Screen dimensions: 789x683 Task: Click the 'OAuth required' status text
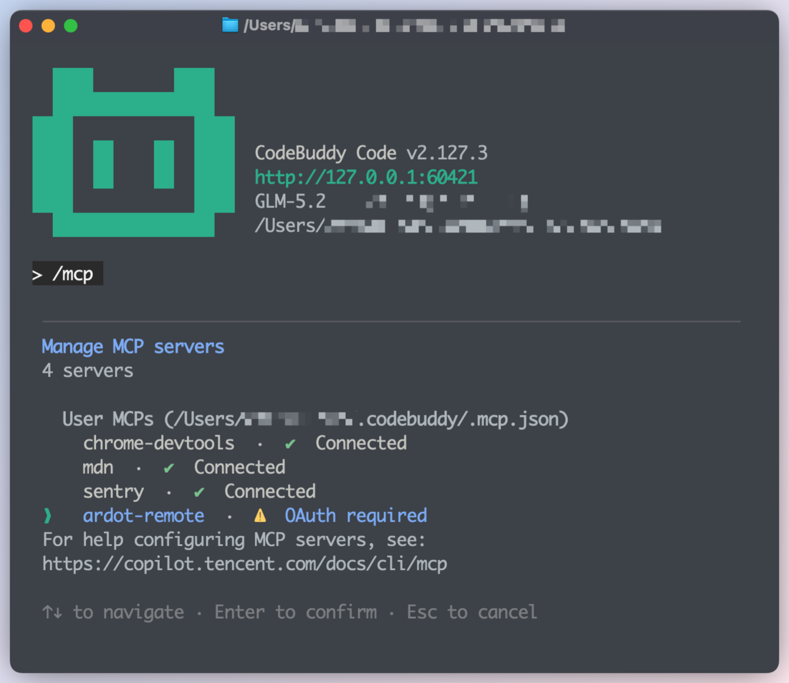click(x=356, y=515)
